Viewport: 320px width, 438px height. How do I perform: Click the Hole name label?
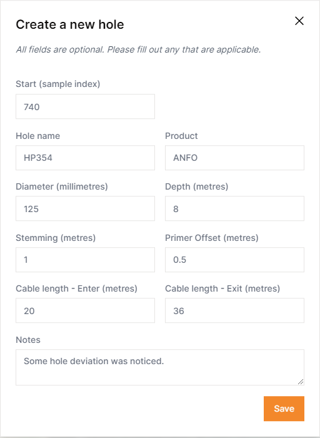tap(38, 136)
